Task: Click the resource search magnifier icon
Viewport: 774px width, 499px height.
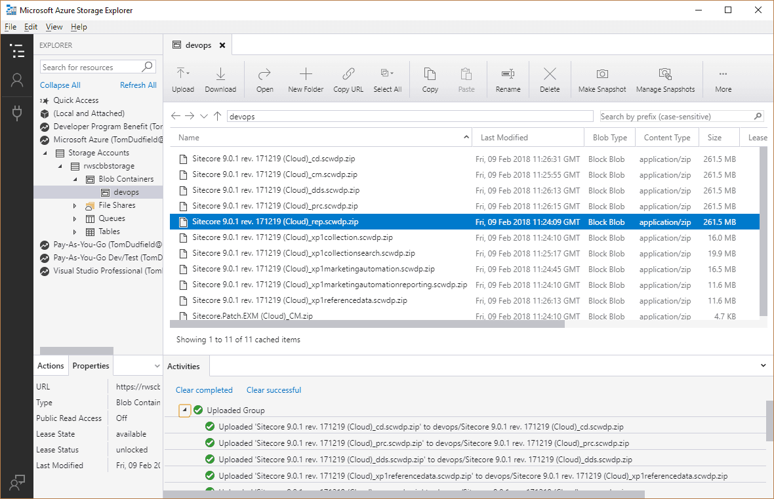Action: point(147,66)
